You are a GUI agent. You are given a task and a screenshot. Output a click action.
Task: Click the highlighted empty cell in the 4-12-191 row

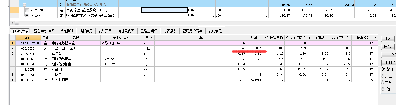point(164,10)
